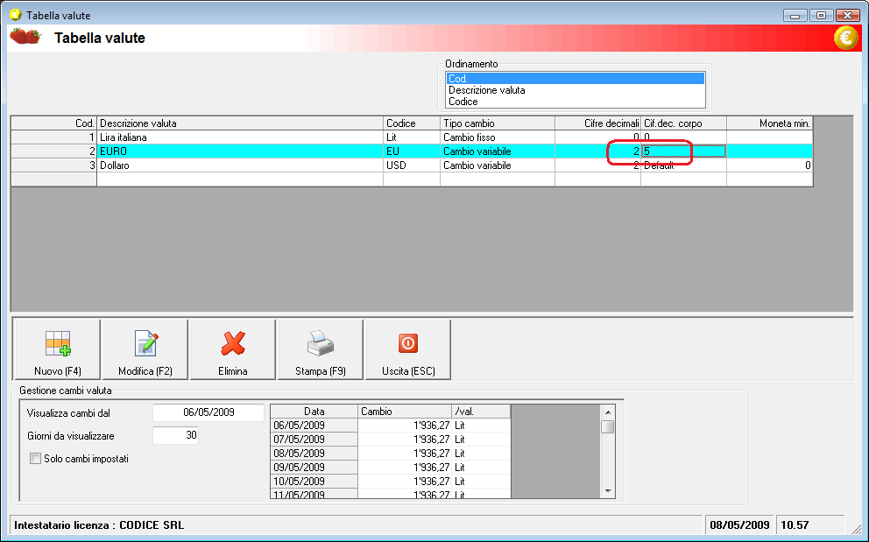
Task: Select the EURO currency row
Action: pyautogui.click(x=412, y=151)
